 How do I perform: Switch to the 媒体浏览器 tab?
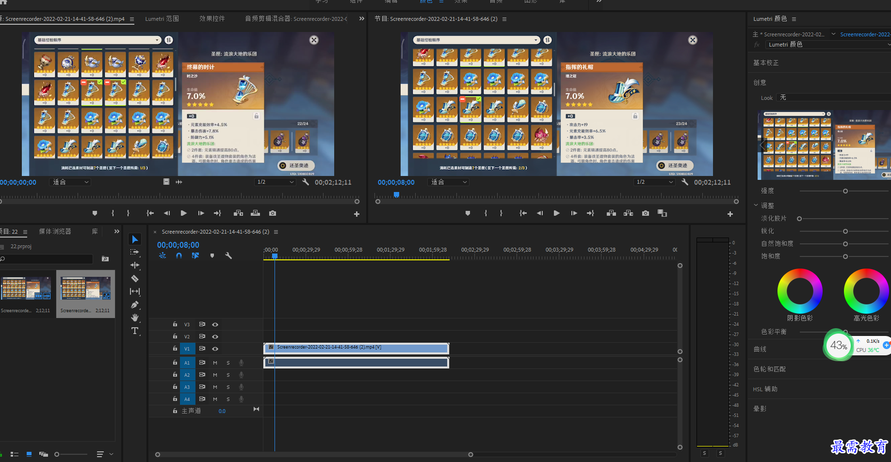[55, 232]
